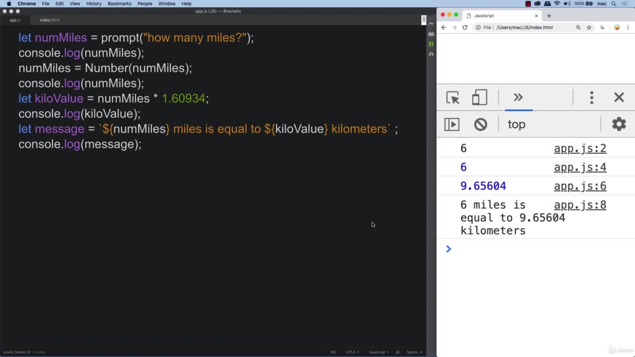Click the battery status in menu bar
This screenshot has width=635, height=357.
tap(584, 3)
